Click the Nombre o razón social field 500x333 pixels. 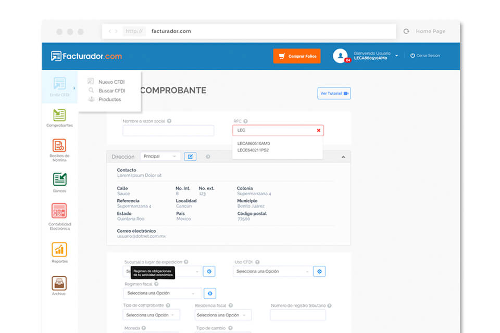[168, 131]
